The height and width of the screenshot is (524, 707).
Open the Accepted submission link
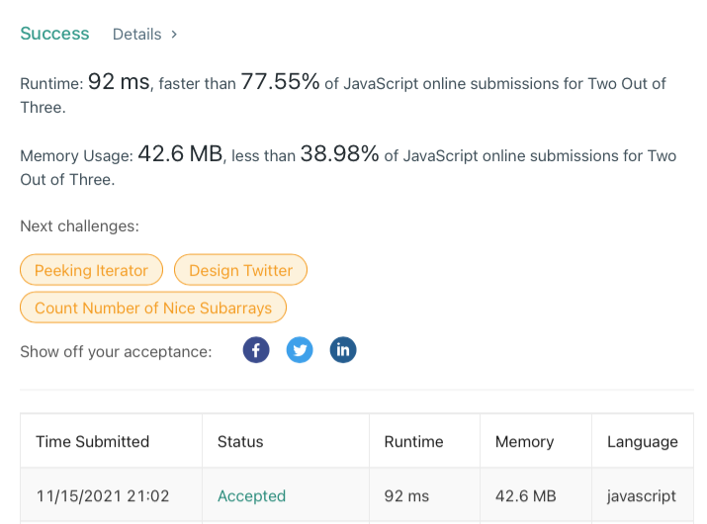coord(251,496)
